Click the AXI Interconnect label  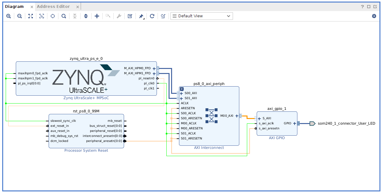[x=209, y=148]
